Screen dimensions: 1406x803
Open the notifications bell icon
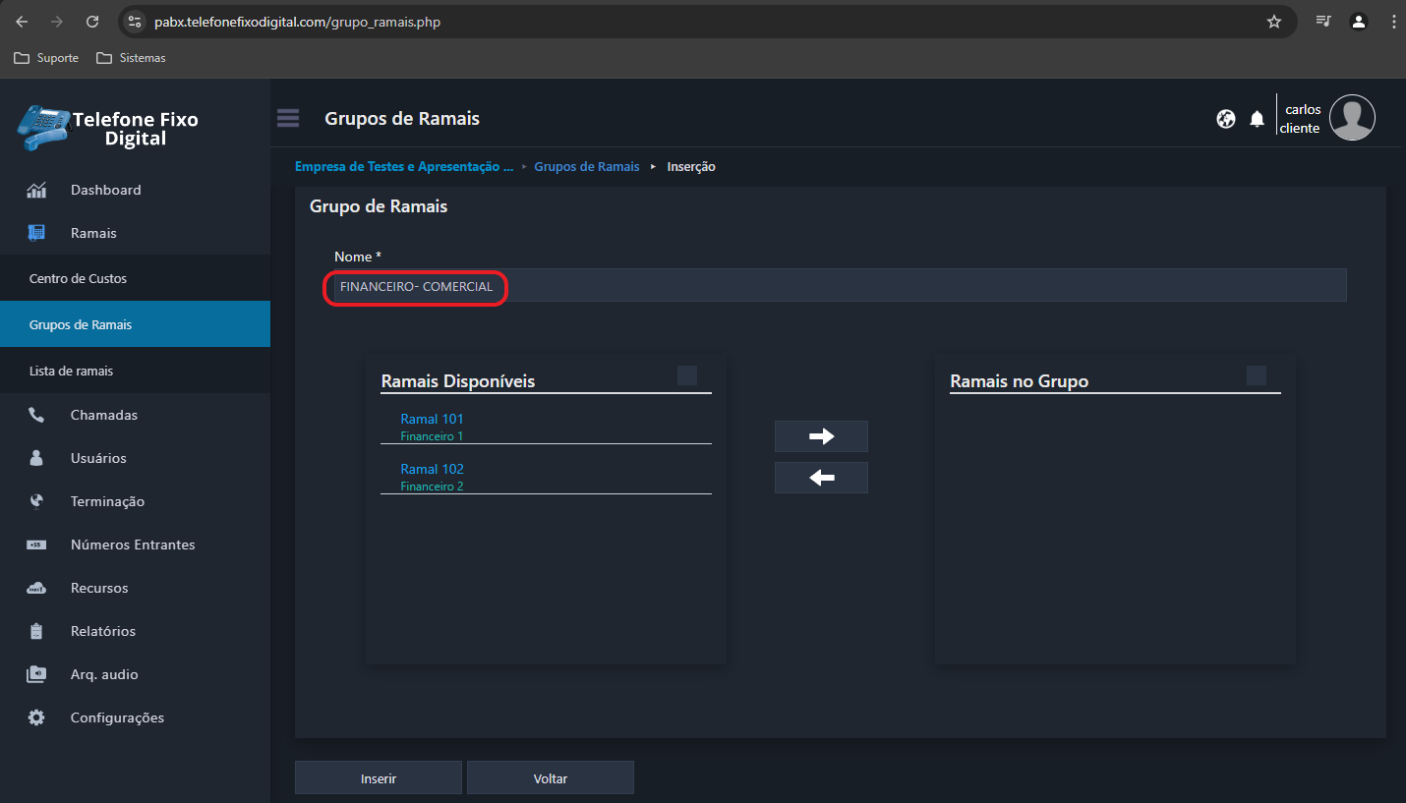click(x=1257, y=119)
